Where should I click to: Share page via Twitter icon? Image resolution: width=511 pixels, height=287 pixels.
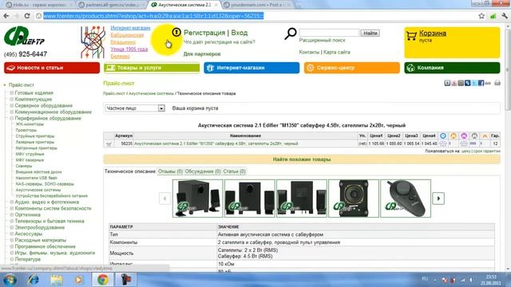click(474, 83)
